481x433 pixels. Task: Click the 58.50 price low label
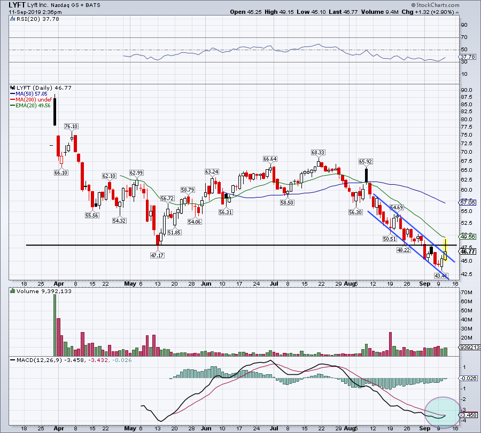(x=287, y=202)
